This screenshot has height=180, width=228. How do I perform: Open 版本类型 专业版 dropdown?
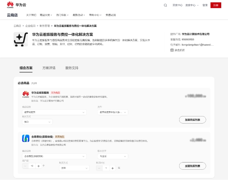[x=113, y=156]
